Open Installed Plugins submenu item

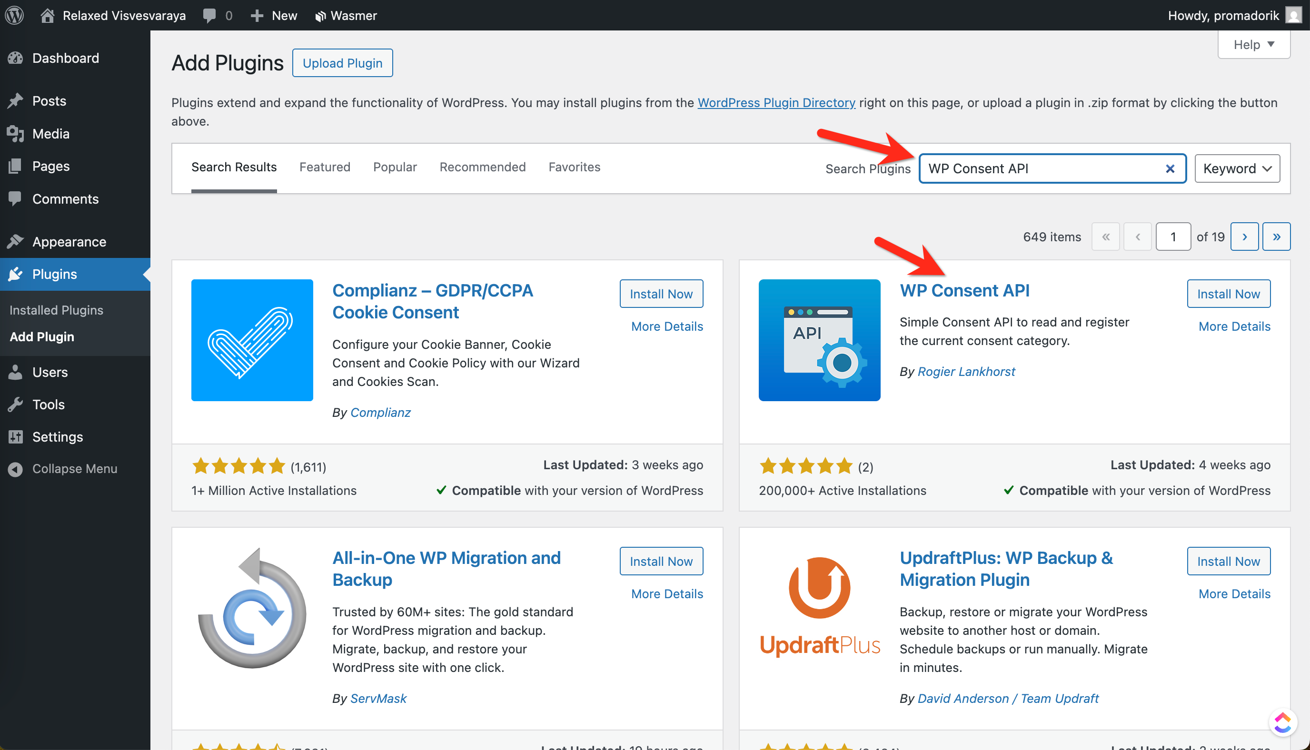point(56,310)
